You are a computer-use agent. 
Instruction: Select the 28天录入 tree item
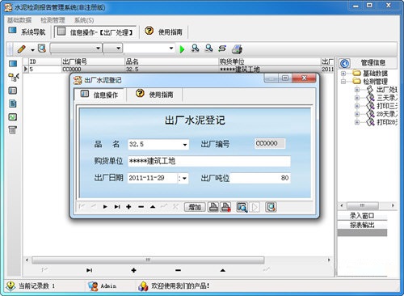coord(387,114)
